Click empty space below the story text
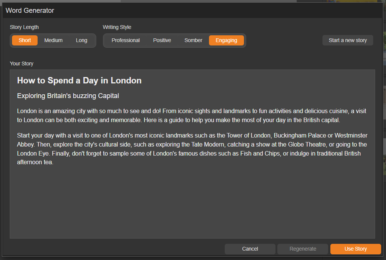Image resolution: width=386 pixels, height=260 pixels. coord(192,203)
